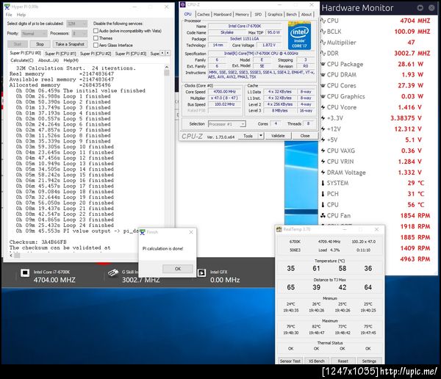Switch to the Graphics tab in CPU-Z
Viewport: 441px width, 379px height.
pyautogui.click(x=275, y=15)
